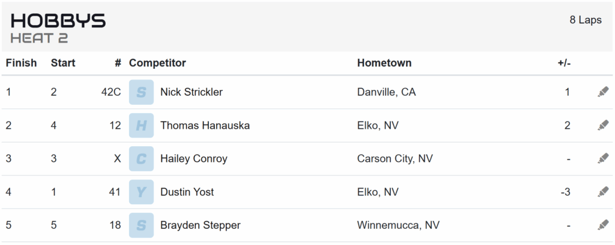The width and height of the screenshot is (615, 245).
Task: Select the Hailey Conroy name link
Action: click(x=194, y=159)
